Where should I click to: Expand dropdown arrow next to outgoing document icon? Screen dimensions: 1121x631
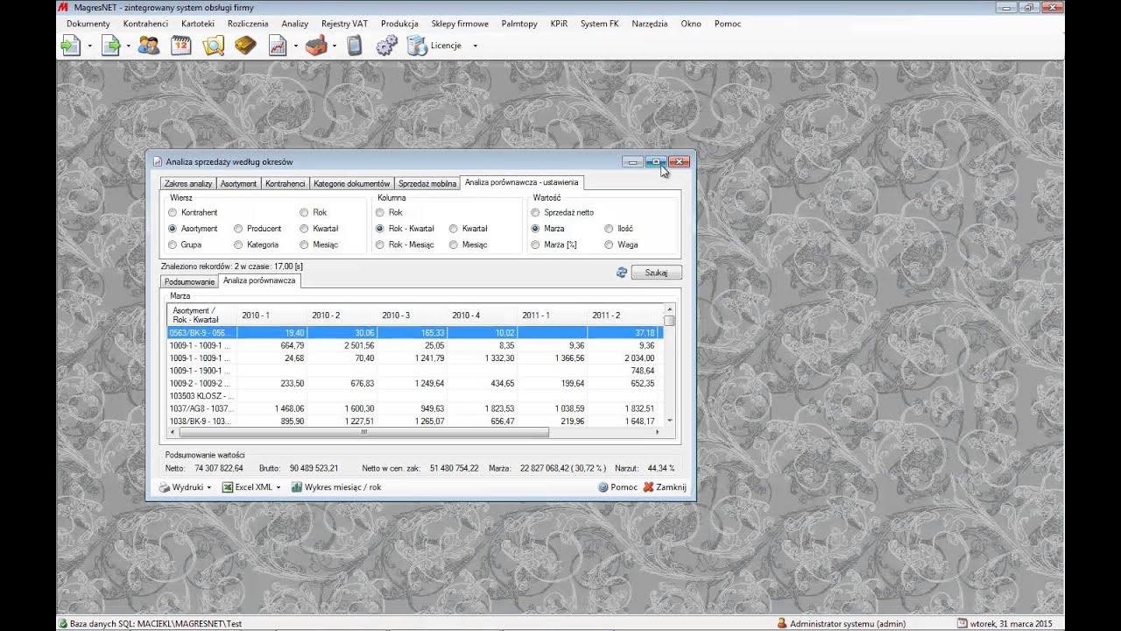click(128, 46)
